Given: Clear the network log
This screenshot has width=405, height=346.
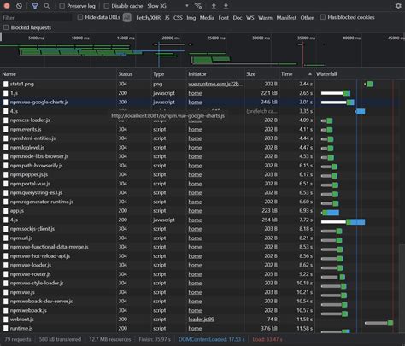Looking at the screenshot, I should 19,6.
